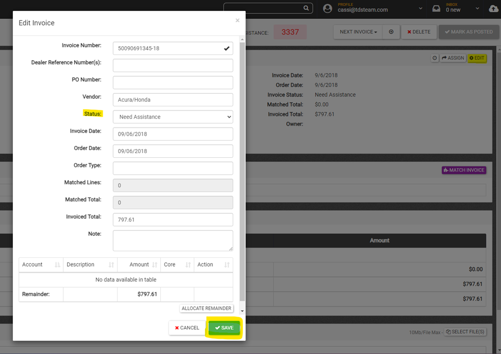Viewport: 501px width, 354px height.
Task: Click the top search box
Action: point(268,8)
